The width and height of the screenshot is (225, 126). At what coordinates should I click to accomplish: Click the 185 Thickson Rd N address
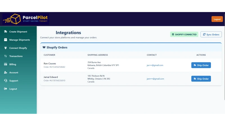(96, 76)
